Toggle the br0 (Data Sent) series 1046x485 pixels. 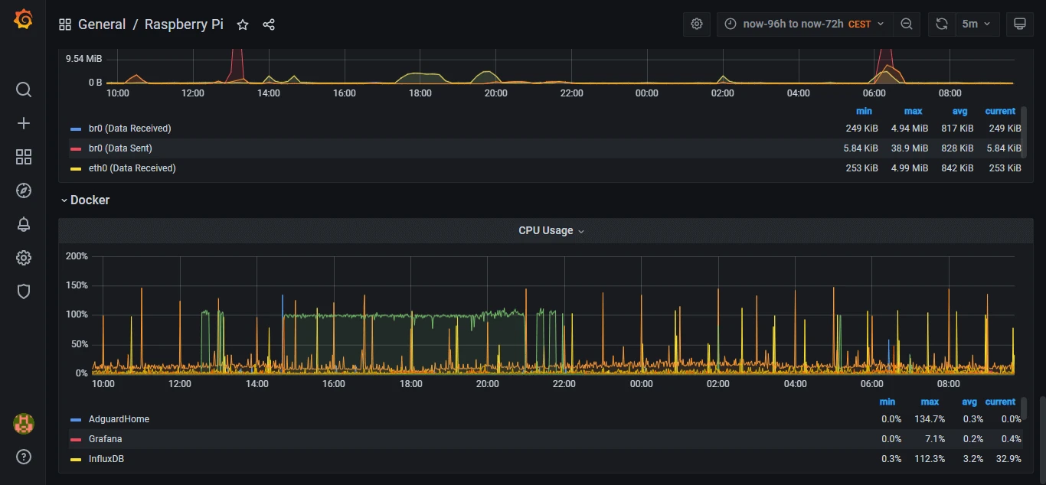click(120, 148)
